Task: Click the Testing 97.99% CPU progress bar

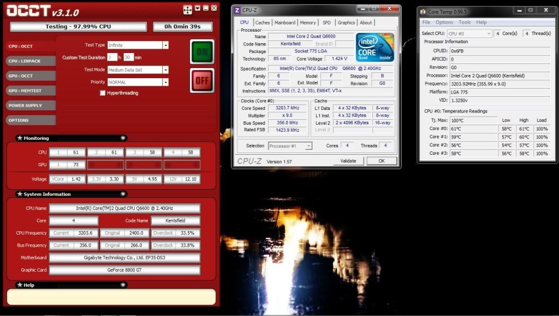Action: pyautogui.click(x=78, y=26)
